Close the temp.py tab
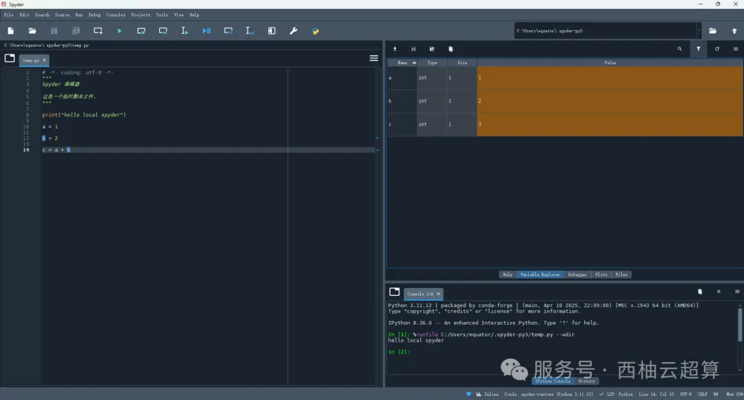 44,60
